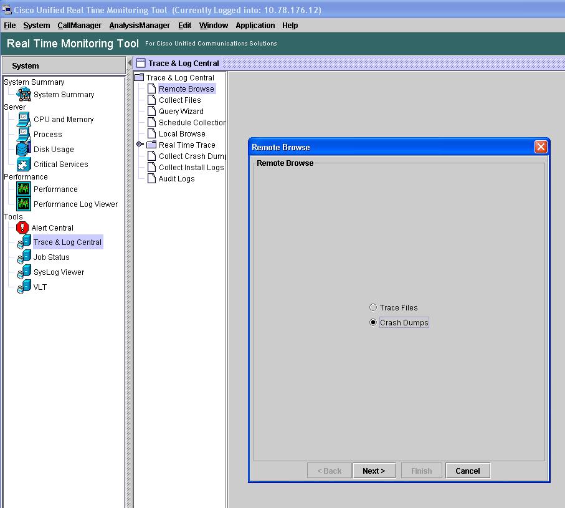Select the Disk Usage label
The image size is (565, 508).
[54, 149]
